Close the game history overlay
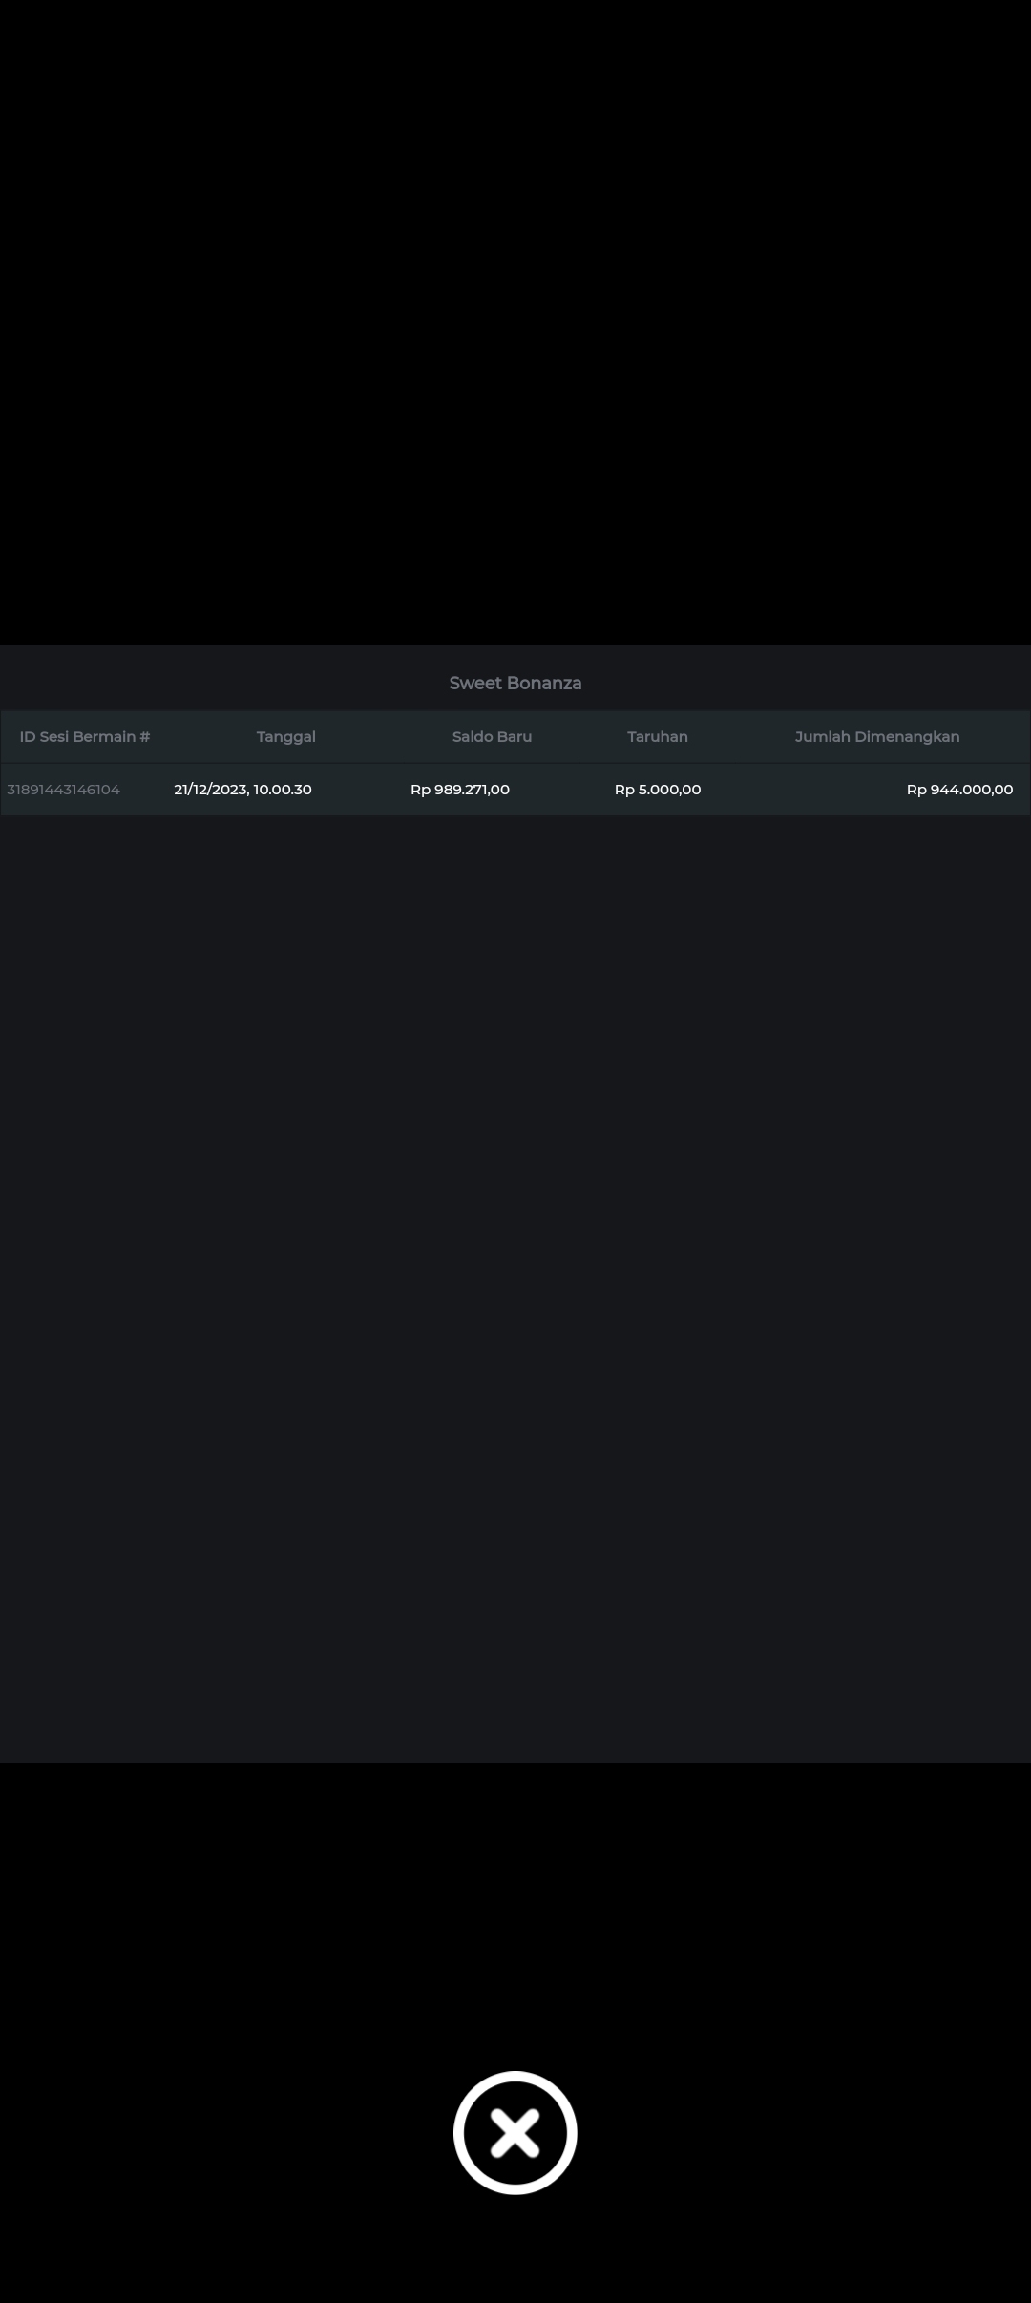 (x=515, y=2132)
